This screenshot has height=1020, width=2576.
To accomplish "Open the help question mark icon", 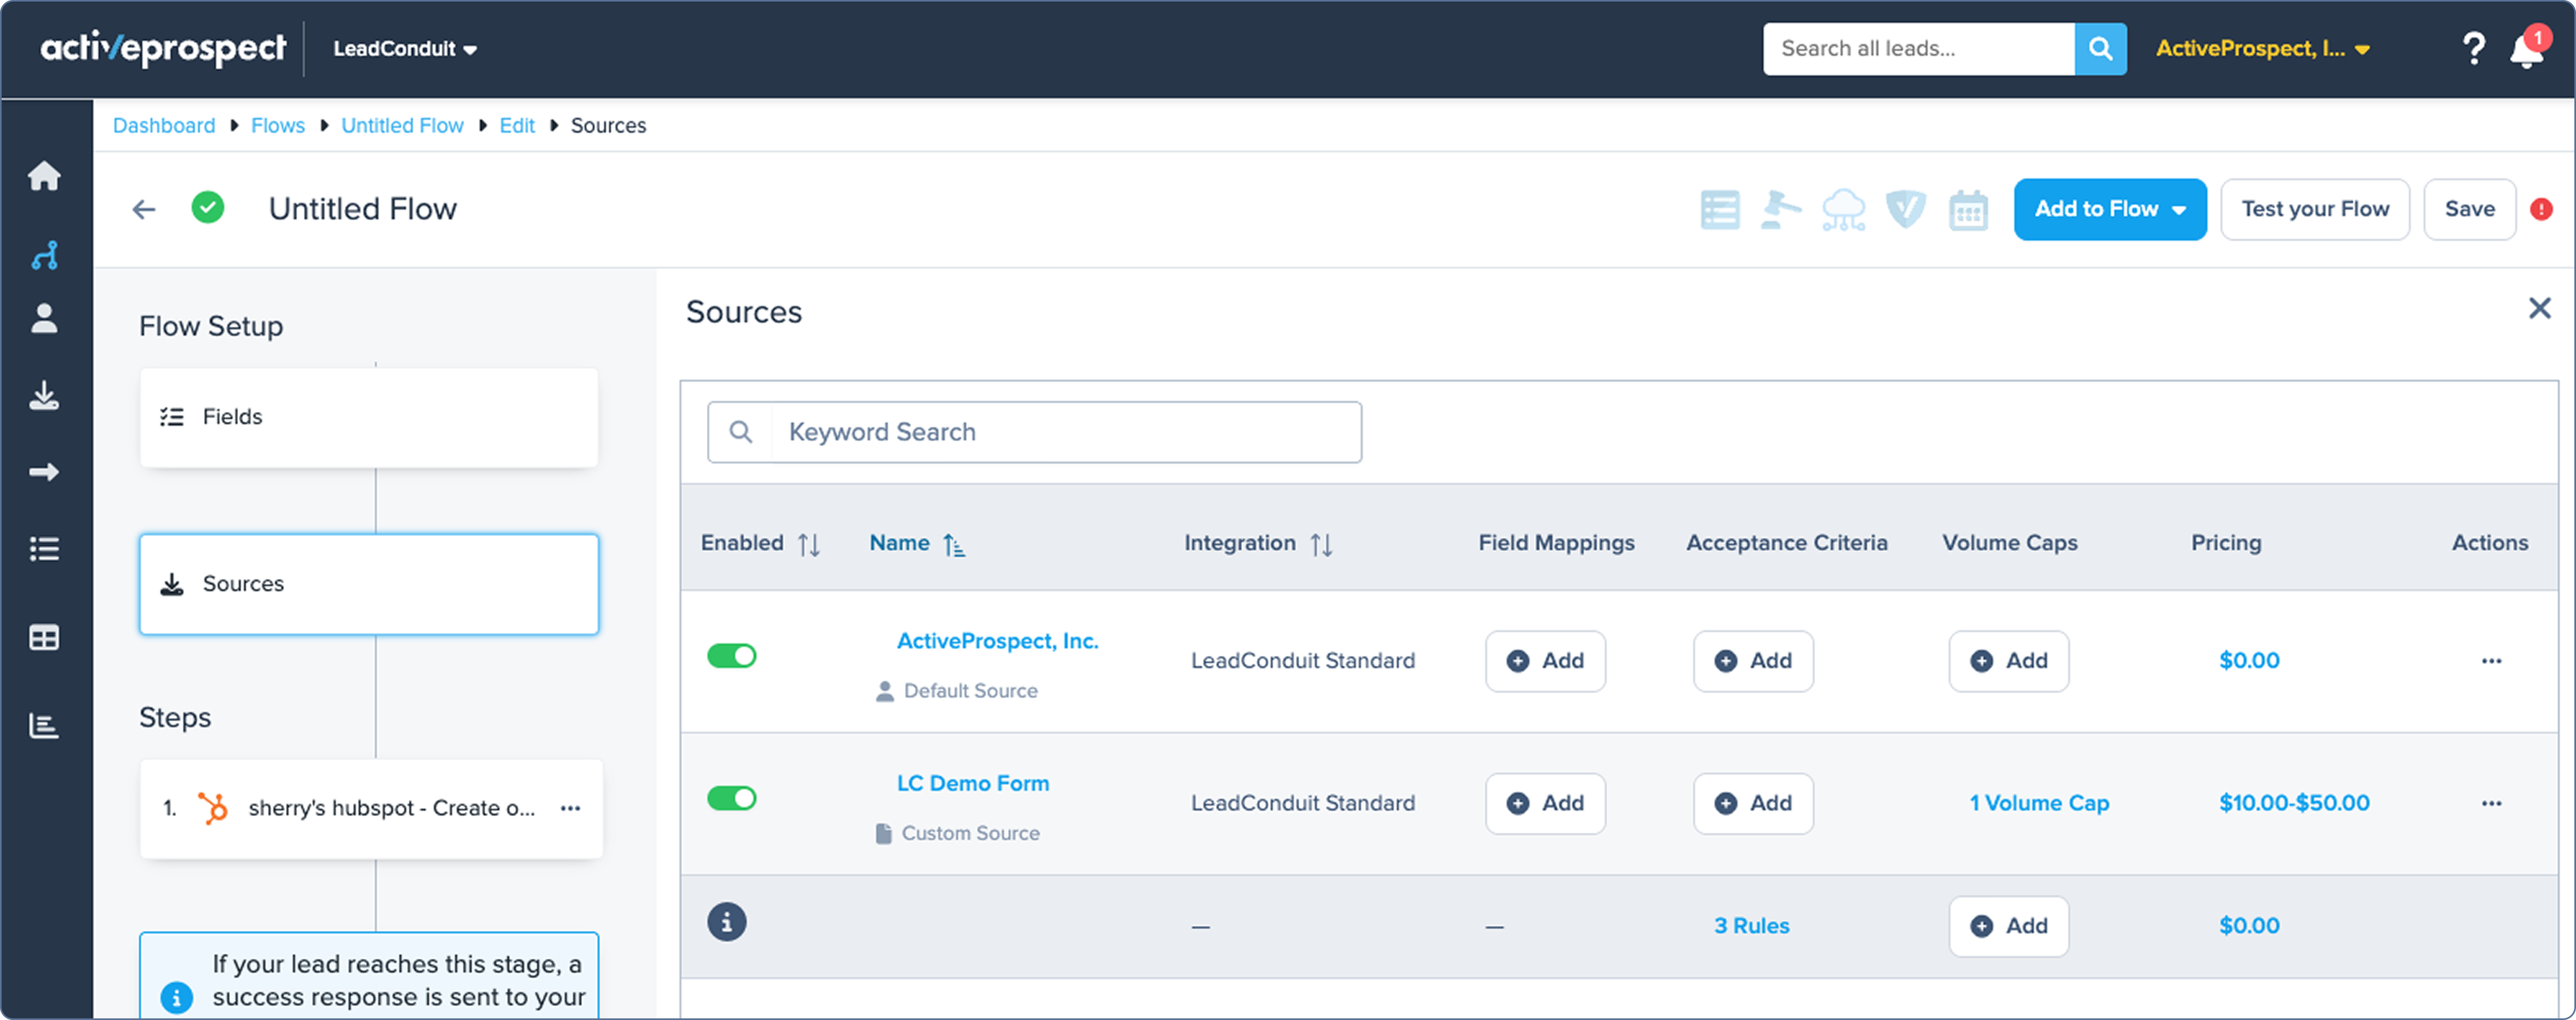I will point(2474,48).
